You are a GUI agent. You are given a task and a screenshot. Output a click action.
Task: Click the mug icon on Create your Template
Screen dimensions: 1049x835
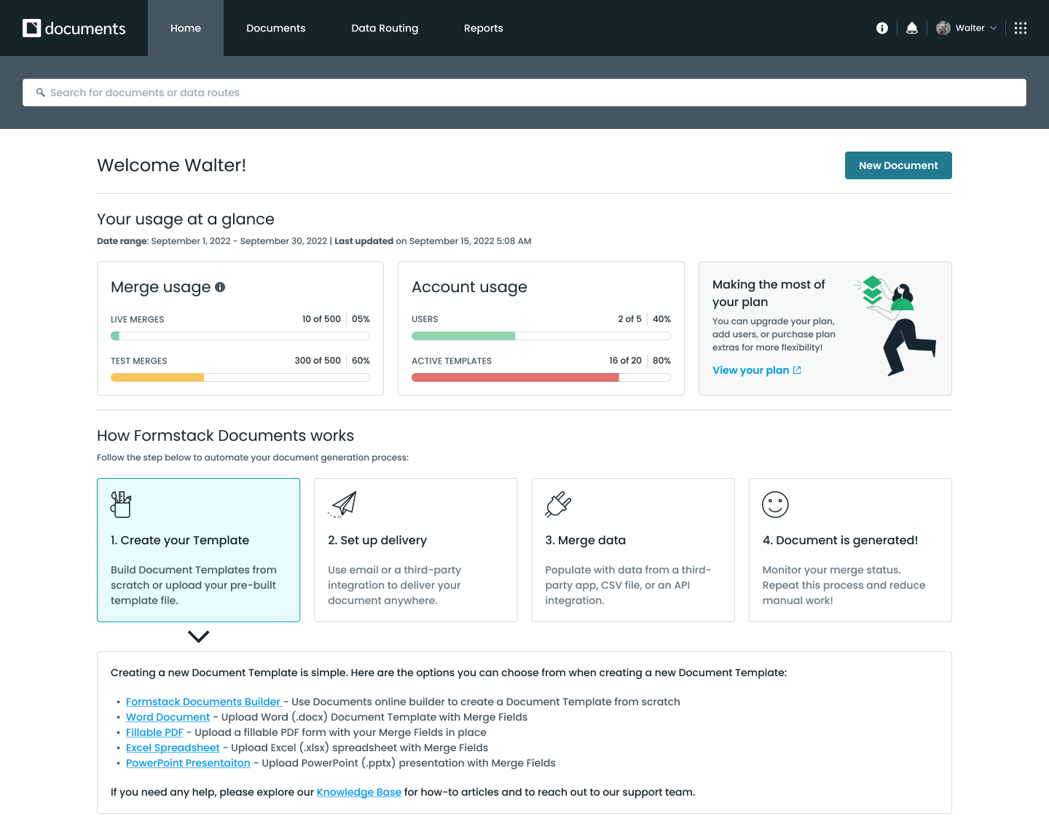coord(121,503)
